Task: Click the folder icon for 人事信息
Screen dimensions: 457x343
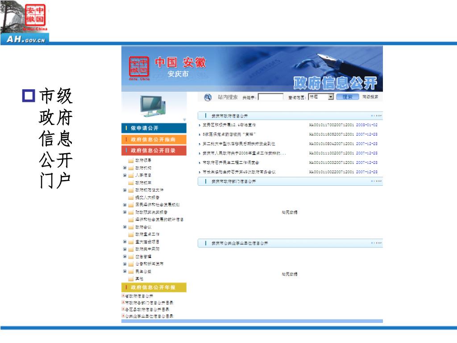Action: tap(131, 175)
